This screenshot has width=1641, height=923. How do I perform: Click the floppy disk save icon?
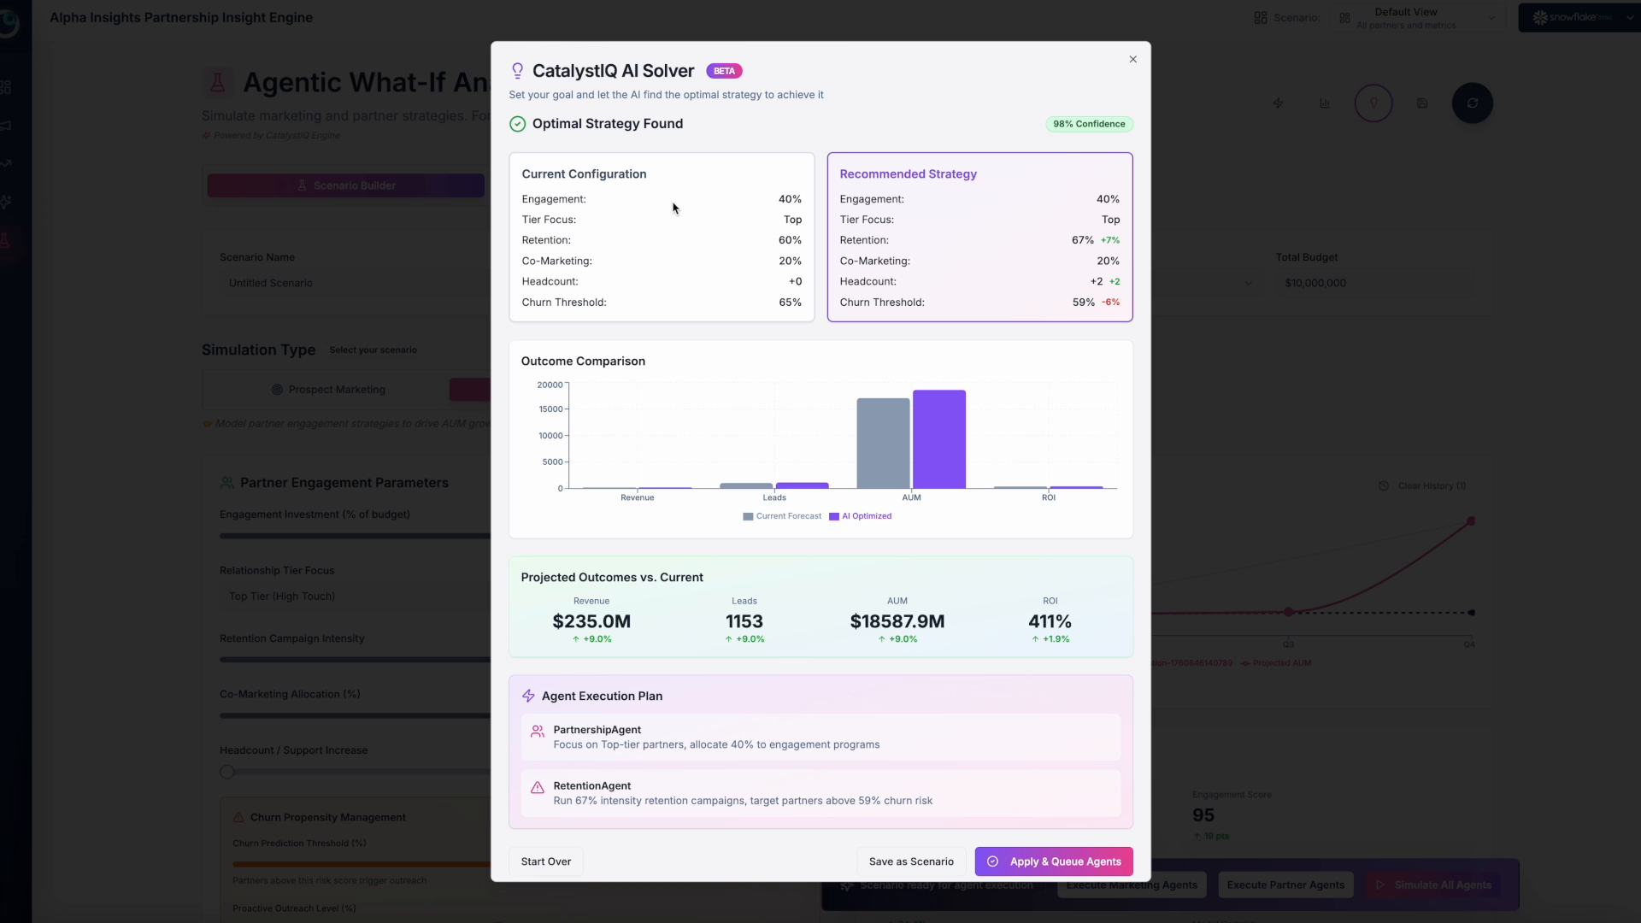[x=1421, y=103]
